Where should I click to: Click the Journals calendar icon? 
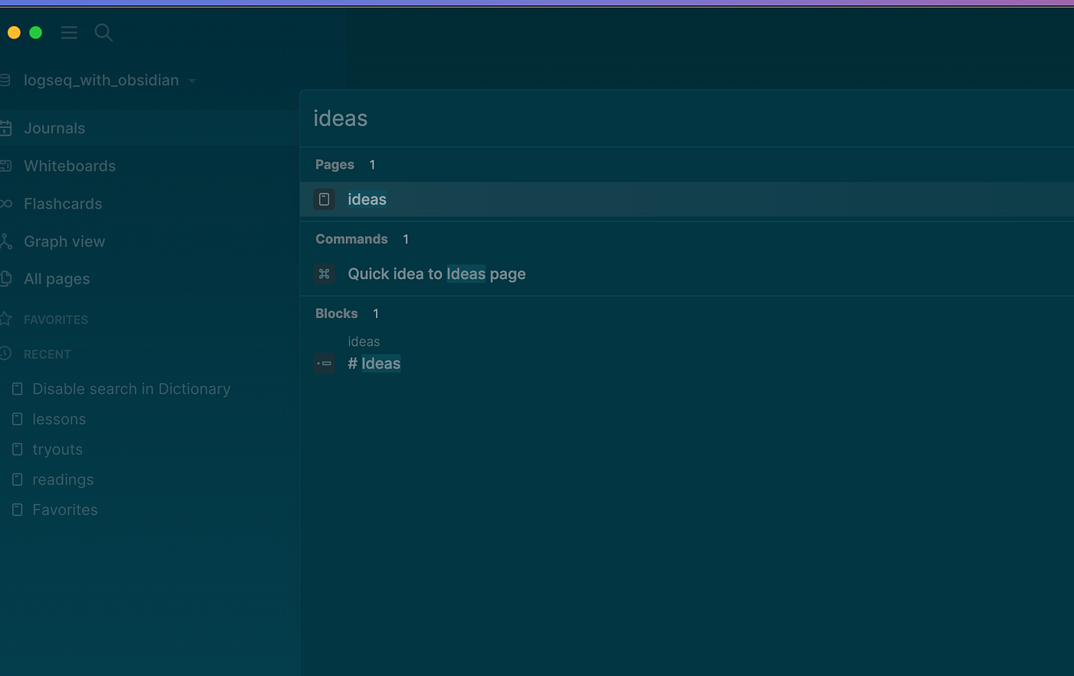(5, 128)
